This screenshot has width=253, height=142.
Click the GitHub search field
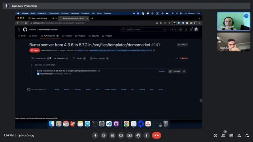pos(144,30)
